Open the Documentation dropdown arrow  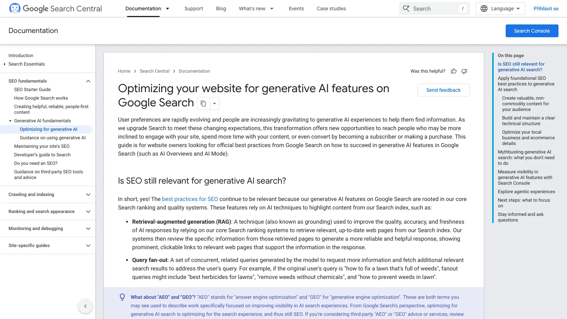168,9
